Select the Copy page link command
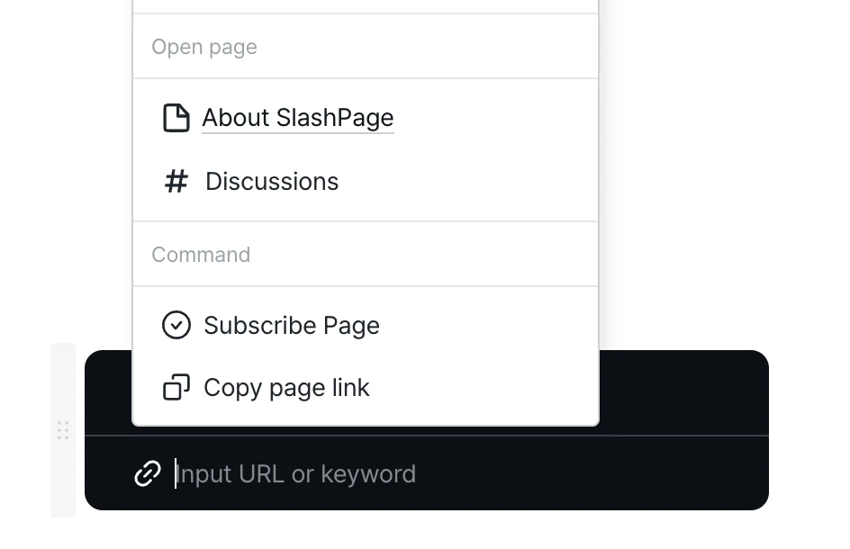Viewport: 850px width, 549px height. 286,388
